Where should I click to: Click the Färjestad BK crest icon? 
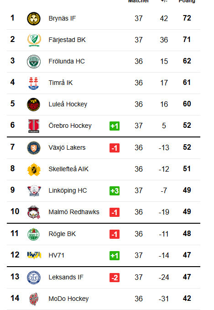click(34, 40)
